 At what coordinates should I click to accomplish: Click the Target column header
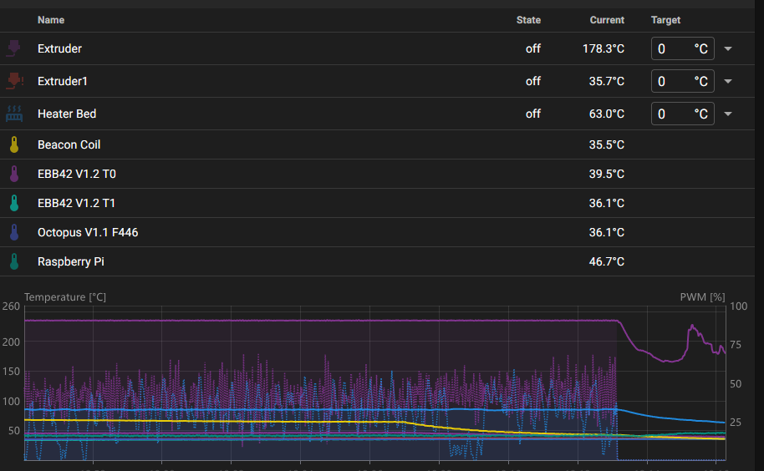pyautogui.click(x=665, y=20)
